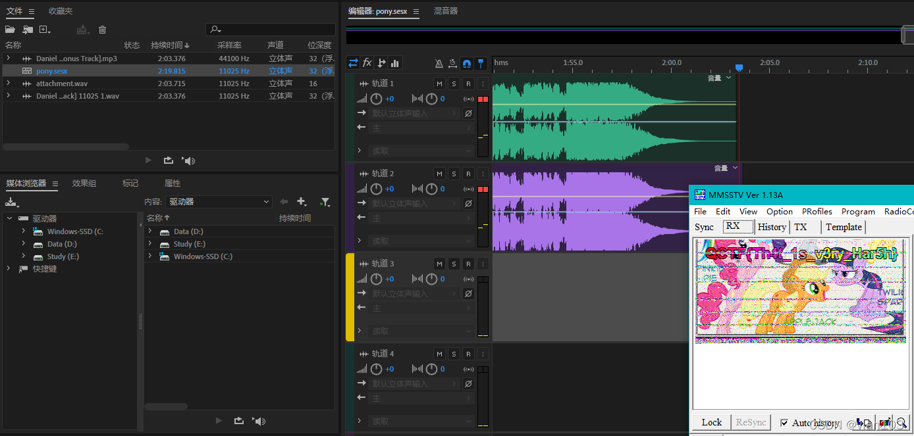
Task: Click the new file plus icon
Action: tap(45, 30)
